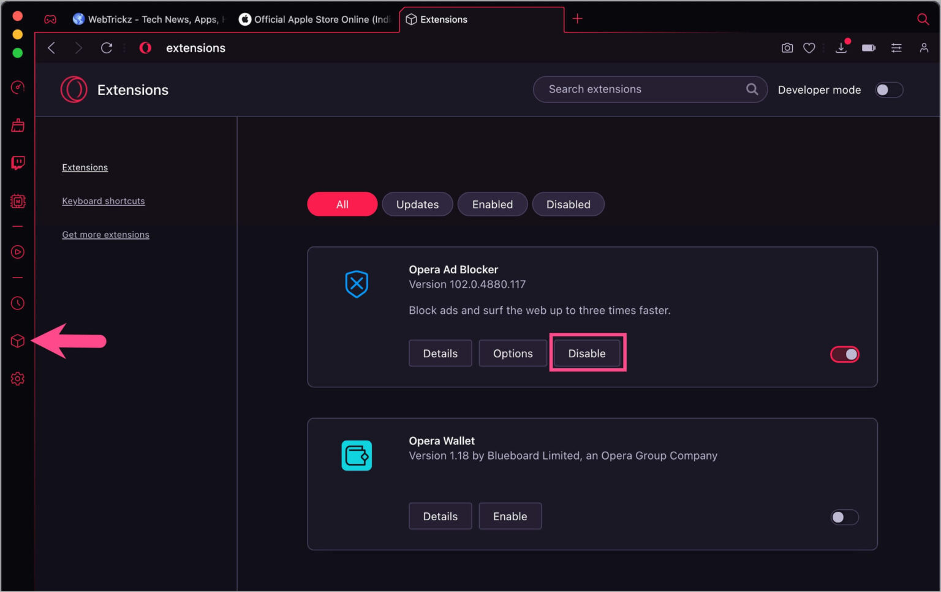Toggle Developer mode on
Viewport: 941px width, 592px height.
click(889, 89)
